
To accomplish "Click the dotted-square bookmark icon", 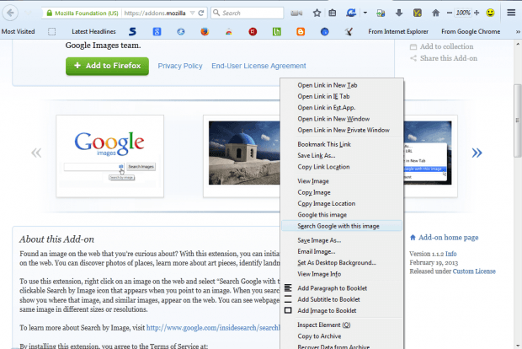I will click(51, 32).
